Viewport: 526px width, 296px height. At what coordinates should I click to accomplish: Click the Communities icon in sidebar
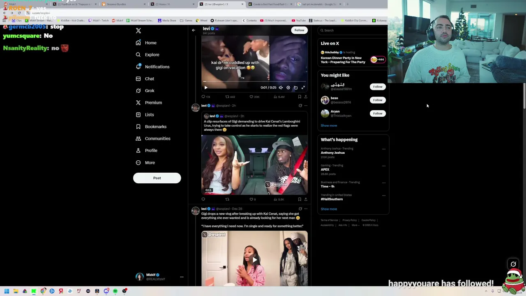(138, 139)
